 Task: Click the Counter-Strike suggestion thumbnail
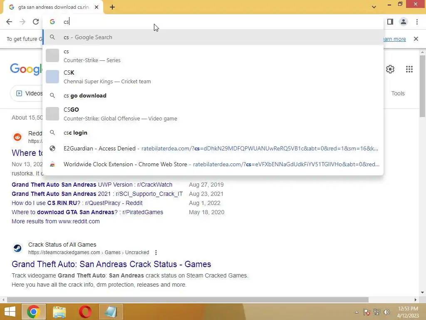(52, 55)
